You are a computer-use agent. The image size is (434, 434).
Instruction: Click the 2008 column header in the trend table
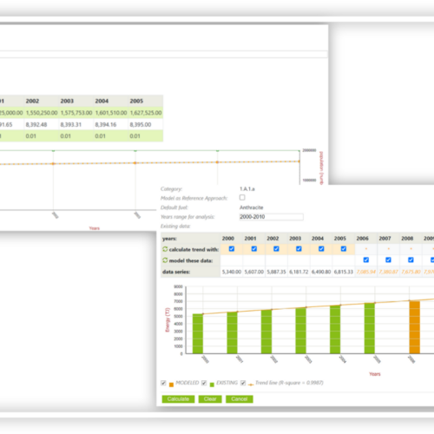tap(407, 239)
